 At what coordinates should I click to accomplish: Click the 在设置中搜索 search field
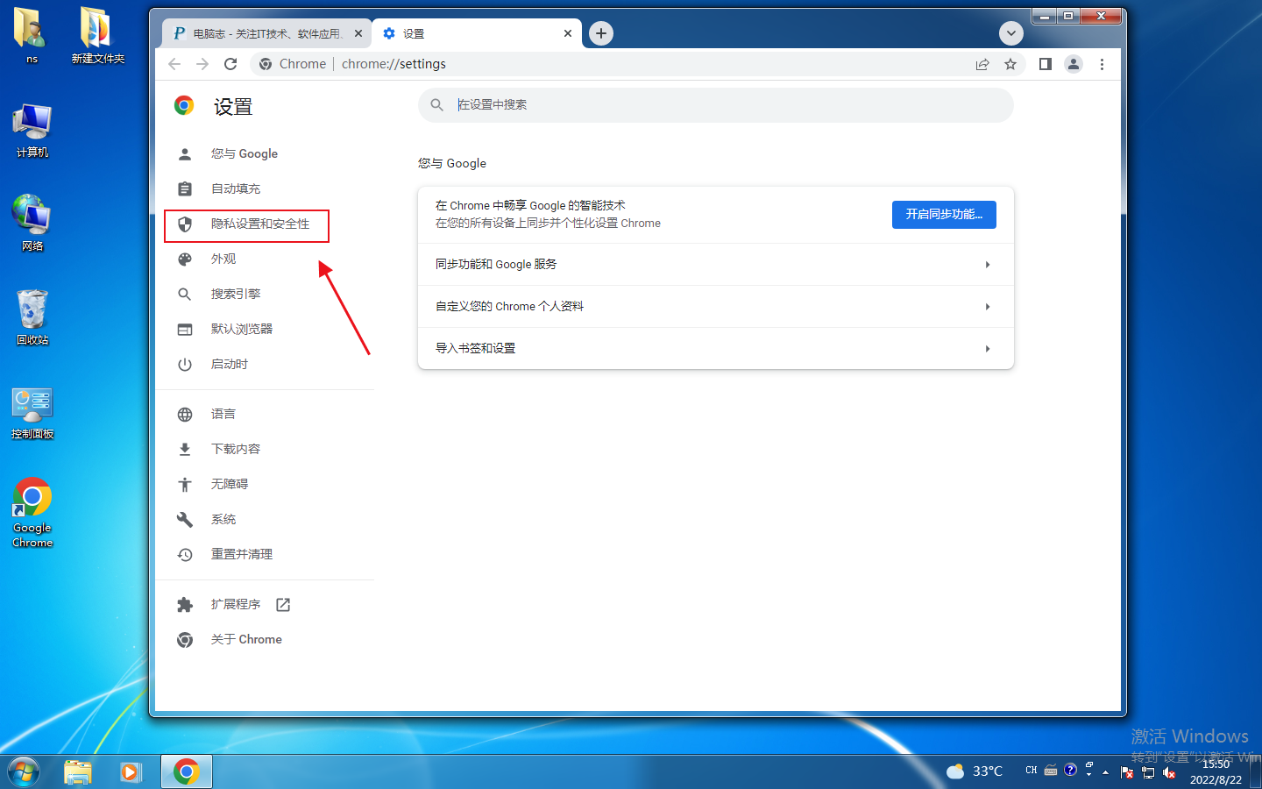tap(715, 105)
